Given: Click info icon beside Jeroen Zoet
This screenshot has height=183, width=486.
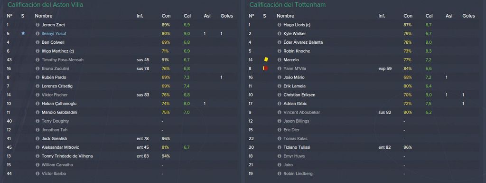Looking at the screenshot, I should [37, 25].
